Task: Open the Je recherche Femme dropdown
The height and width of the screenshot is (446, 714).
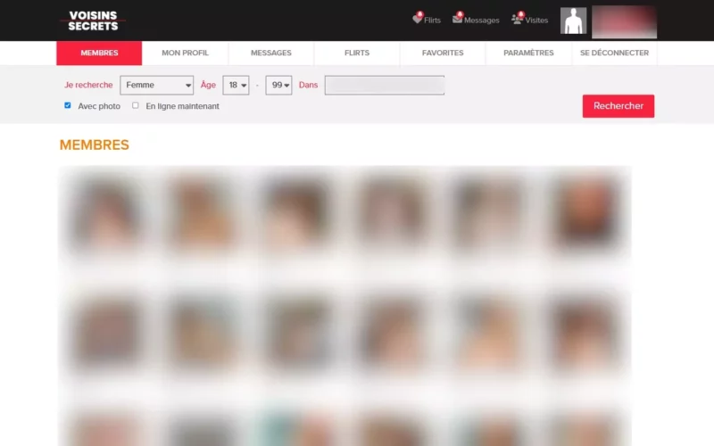Action: click(157, 85)
